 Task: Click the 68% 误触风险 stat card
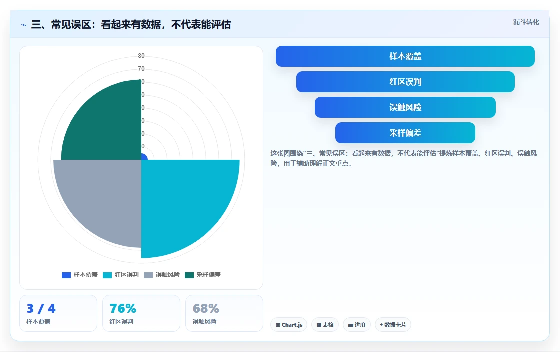tap(224, 313)
